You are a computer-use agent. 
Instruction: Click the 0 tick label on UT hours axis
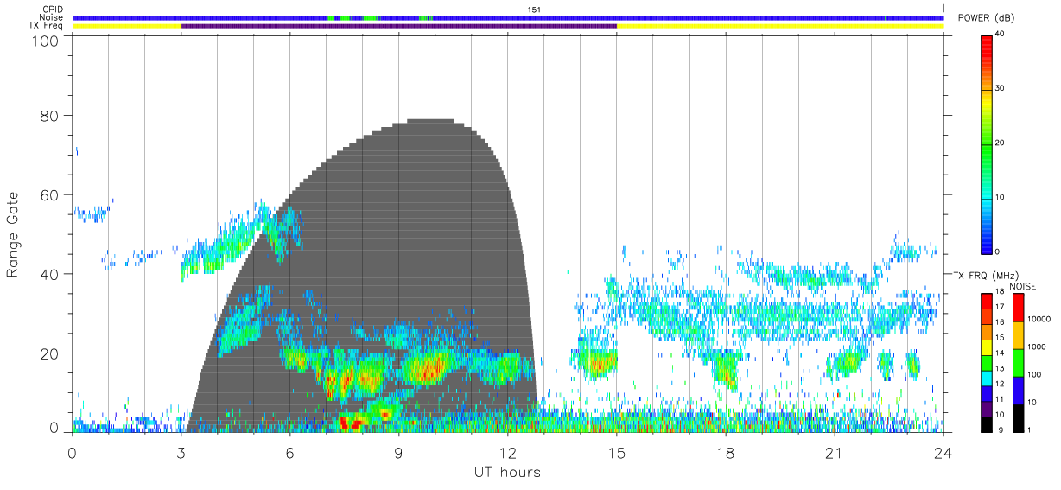tap(73, 453)
